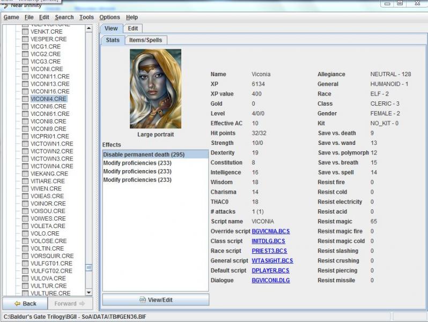The image size is (428, 322).
Task: Open the Help menu
Action: coord(132,17)
